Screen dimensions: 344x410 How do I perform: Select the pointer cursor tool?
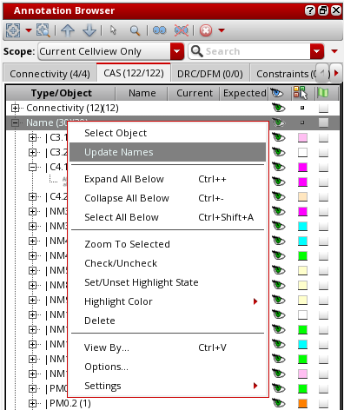pyautogui.click(x=113, y=30)
